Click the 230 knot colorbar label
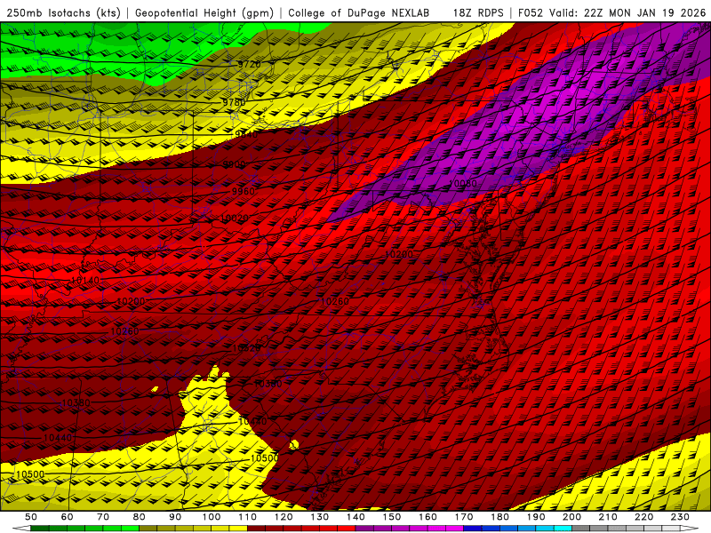Screen dimensions: 711x533 680,517
